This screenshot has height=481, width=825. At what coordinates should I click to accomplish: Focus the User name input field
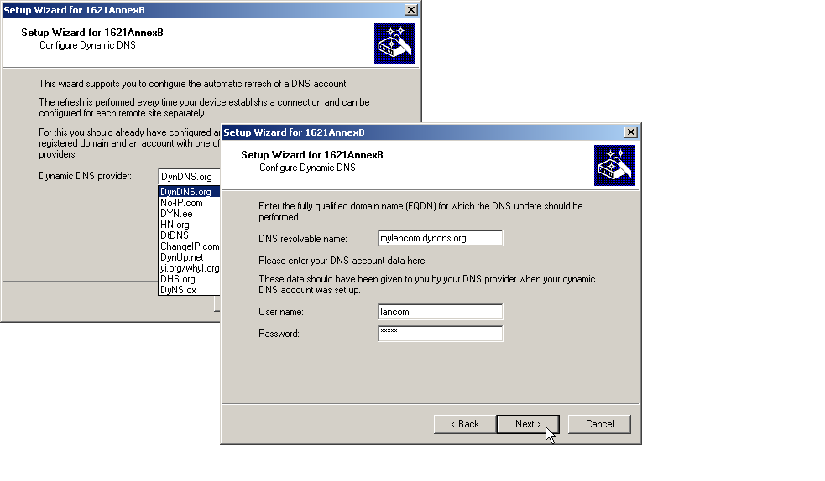click(x=440, y=312)
